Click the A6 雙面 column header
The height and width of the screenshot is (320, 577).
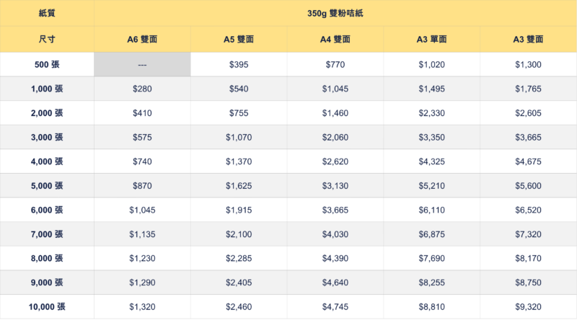[142, 40]
